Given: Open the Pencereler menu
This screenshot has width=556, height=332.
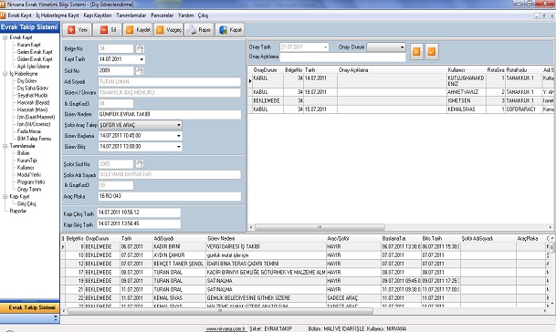Looking at the screenshot, I should tap(162, 16).
